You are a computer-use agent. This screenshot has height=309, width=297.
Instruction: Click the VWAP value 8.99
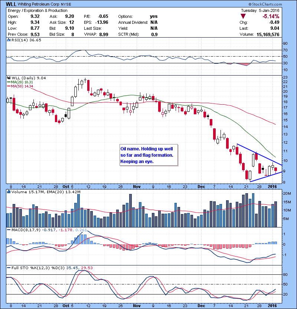point(104,34)
